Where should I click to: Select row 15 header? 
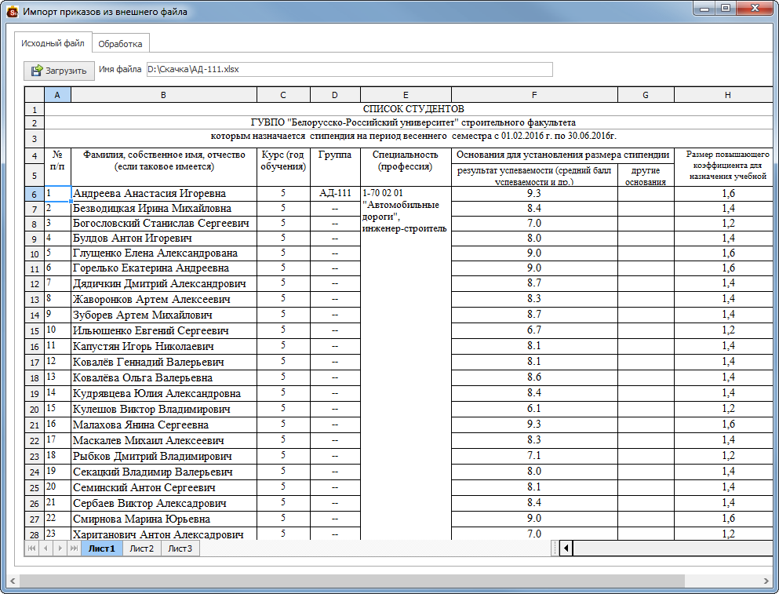coord(35,331)
